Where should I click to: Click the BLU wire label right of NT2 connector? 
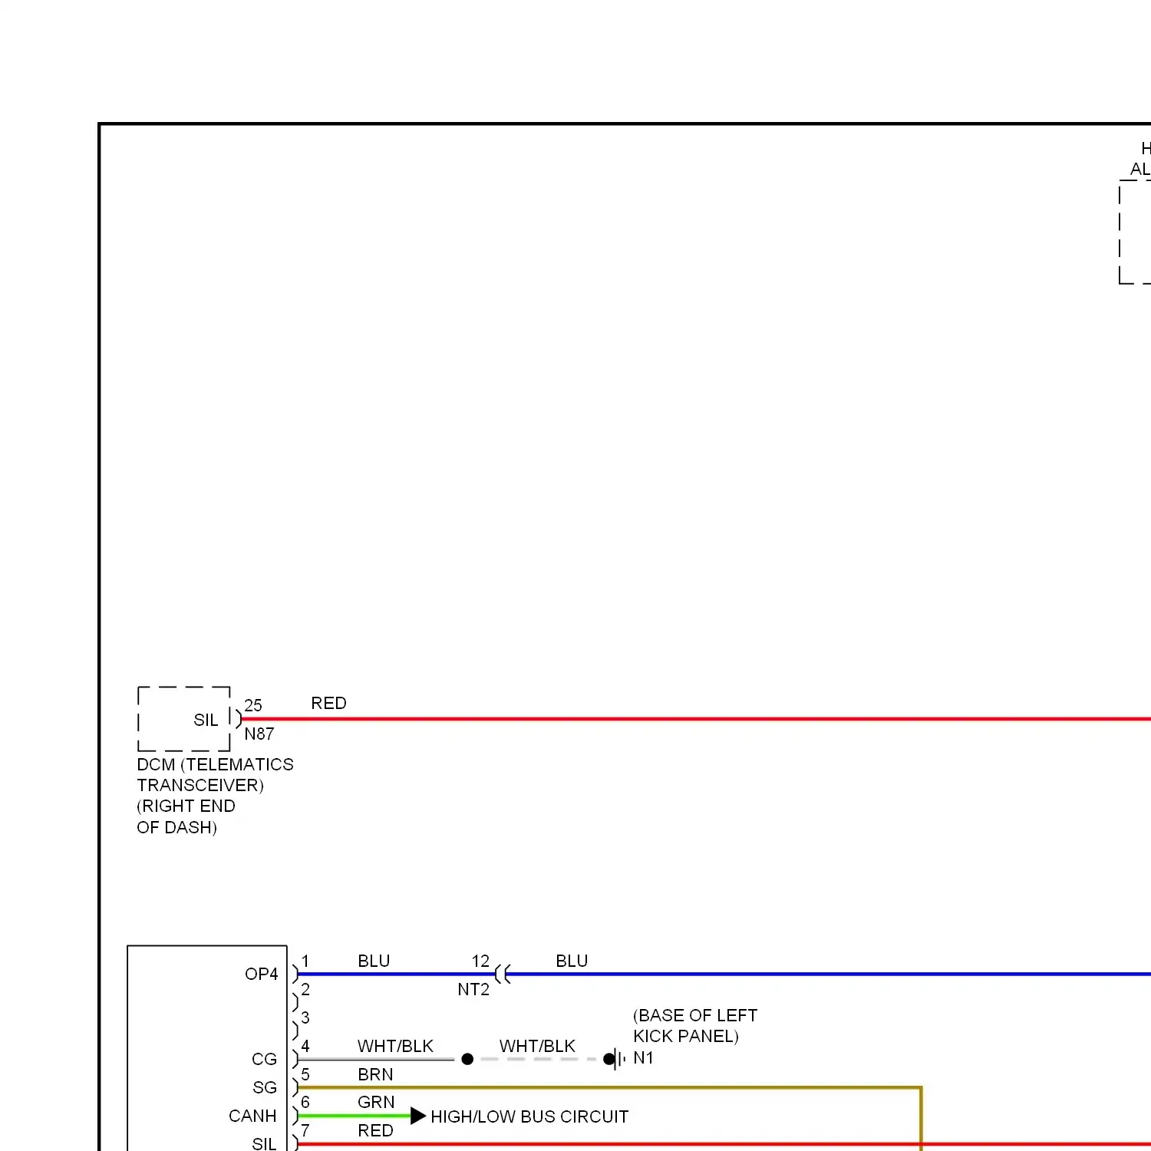[572, 961]
